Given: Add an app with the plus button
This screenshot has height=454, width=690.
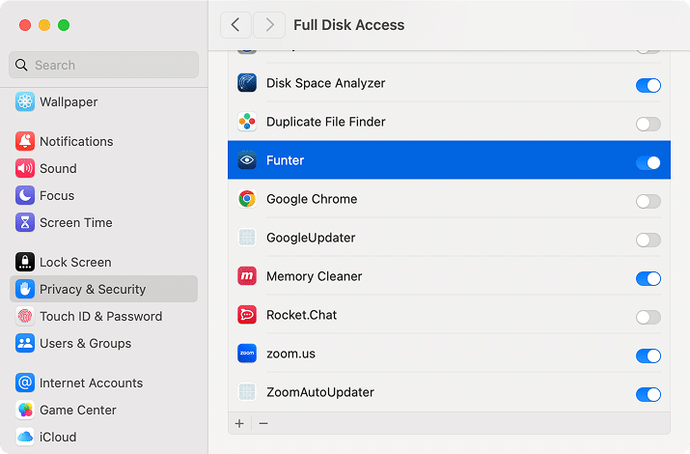Looking at the screenshot, I should tap(239, 424).
